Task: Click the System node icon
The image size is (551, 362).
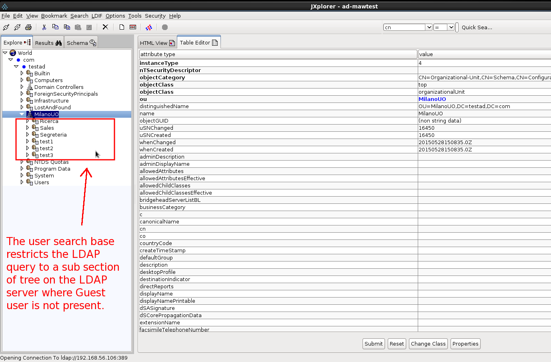Action: coord(30,175)
